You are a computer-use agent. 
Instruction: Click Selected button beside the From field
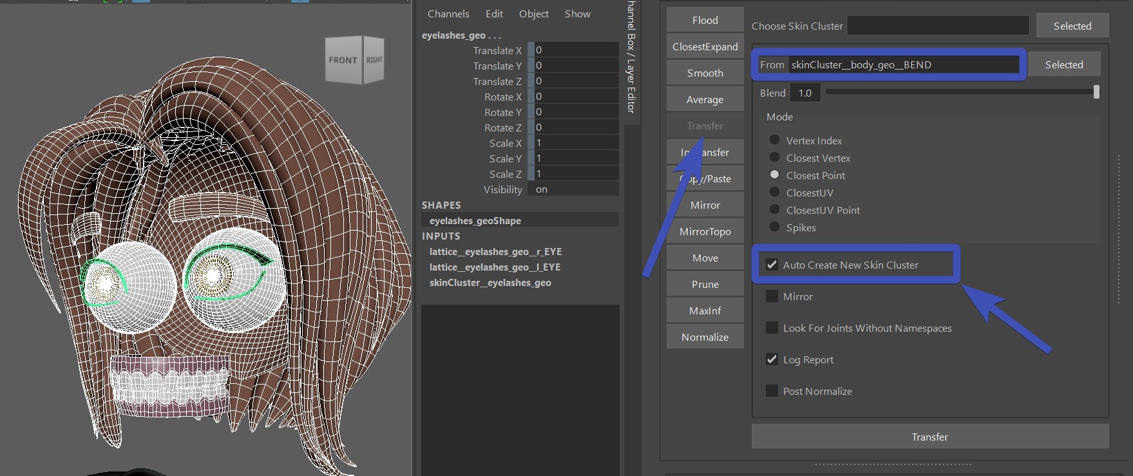1064,64
